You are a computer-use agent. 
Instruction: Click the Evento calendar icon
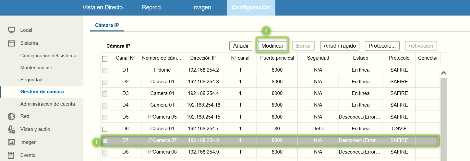point(12,155)
